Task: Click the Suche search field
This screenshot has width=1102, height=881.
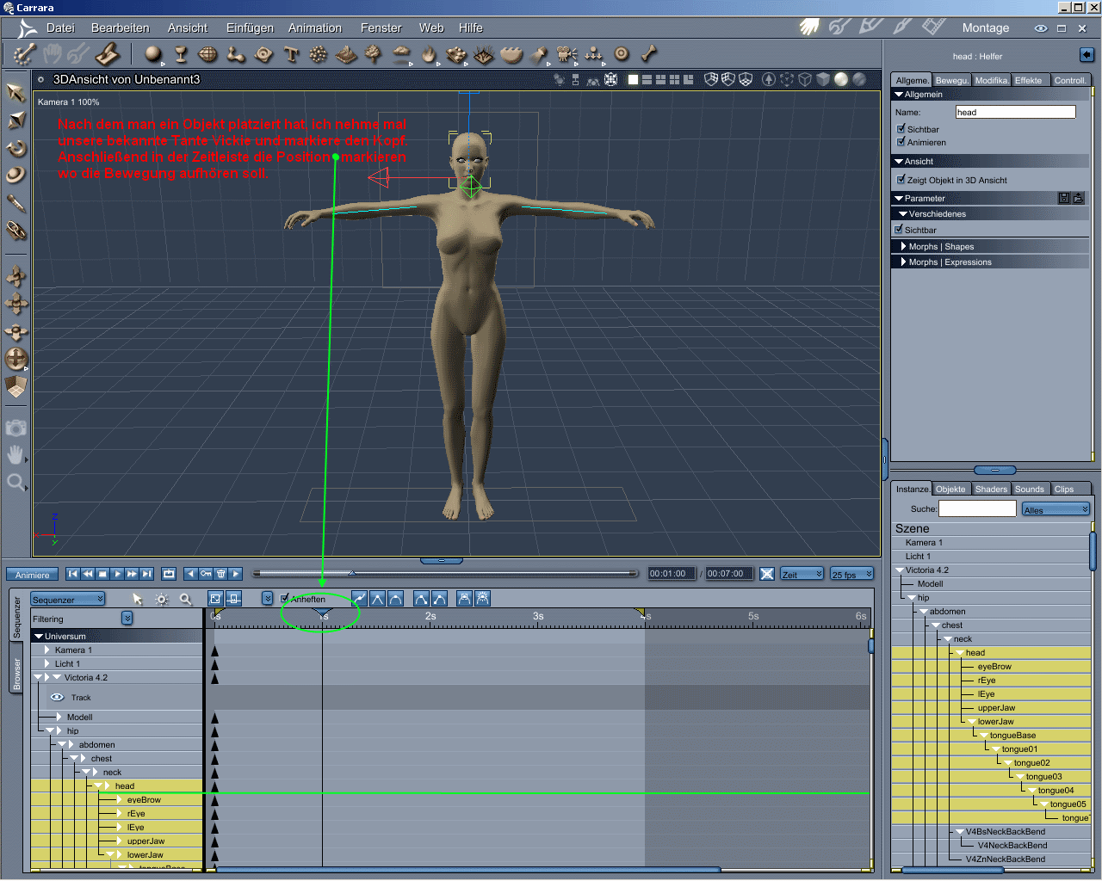Action: (977, 508)
